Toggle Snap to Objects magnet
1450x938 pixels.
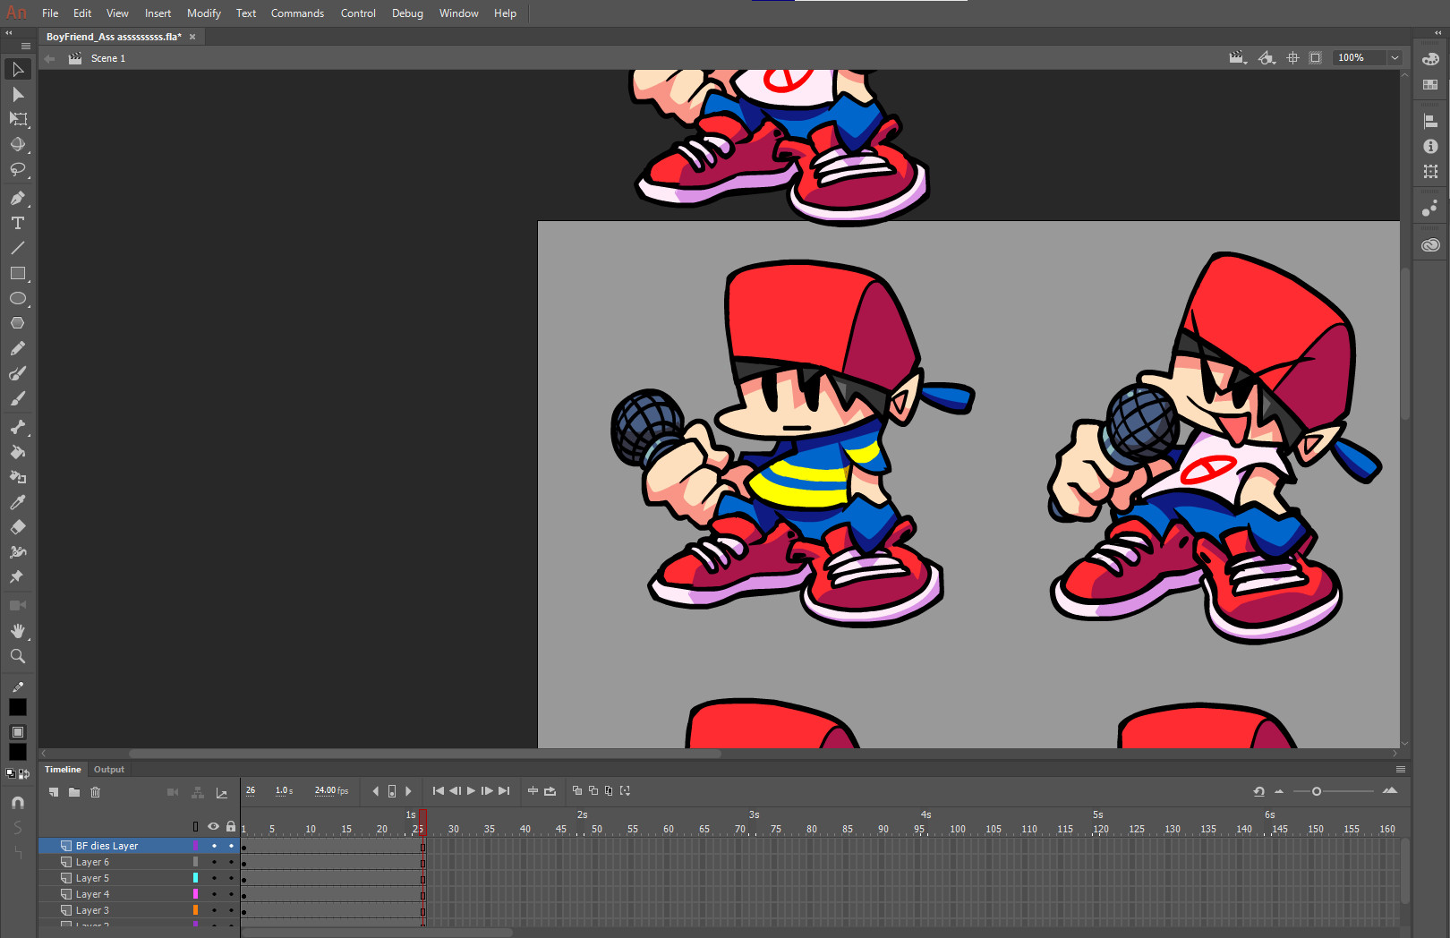point(18,803)
